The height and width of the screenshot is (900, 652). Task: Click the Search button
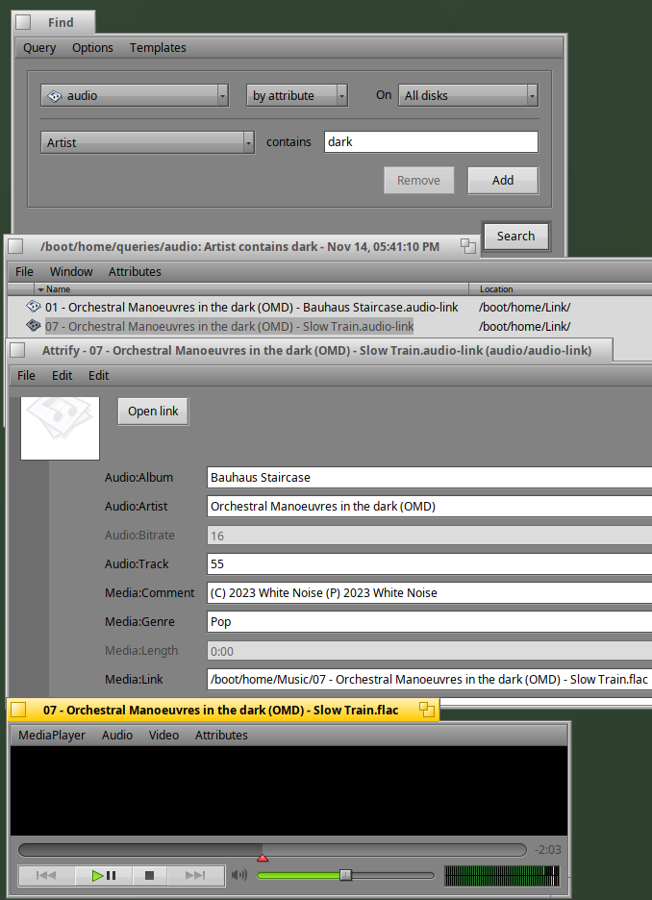[515, 236]
